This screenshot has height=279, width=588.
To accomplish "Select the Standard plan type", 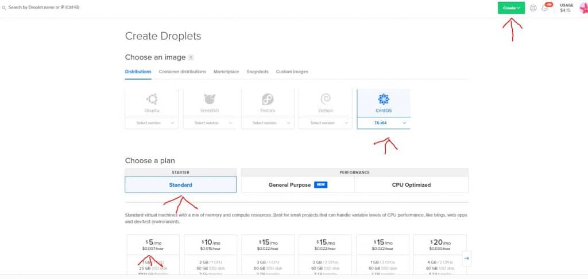I will tap(180, 184).
